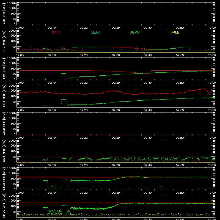Click the cyan LEAR station legend label
The image size is (220, 220).
point(95,32)
